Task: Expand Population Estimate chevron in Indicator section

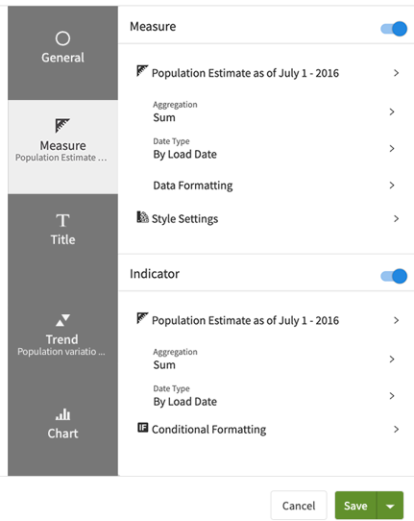Action: click(396, 320)
